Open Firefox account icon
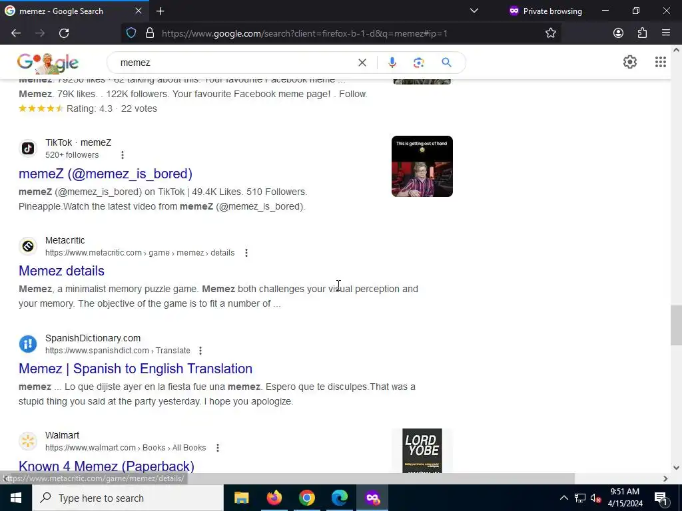 pyautogui.click(x=618, y=33)
